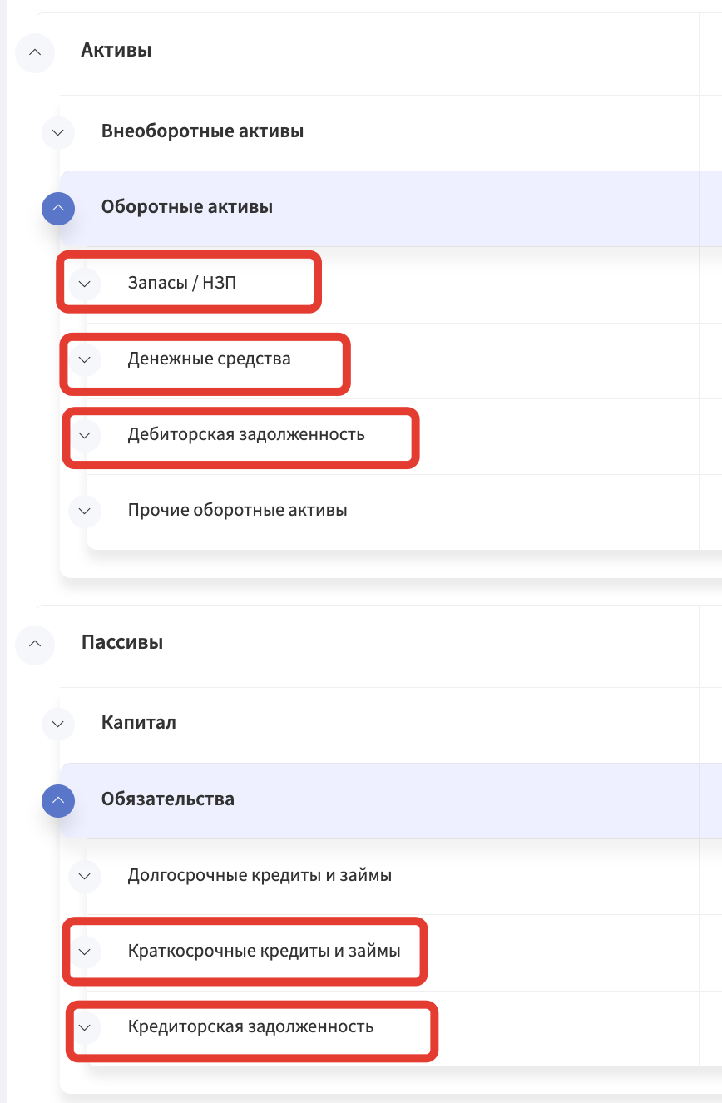The width and height of the screenshot is (722, 1103).
Task: Collapse Обязательства with blue chevron
Action: tap(57, 800)
